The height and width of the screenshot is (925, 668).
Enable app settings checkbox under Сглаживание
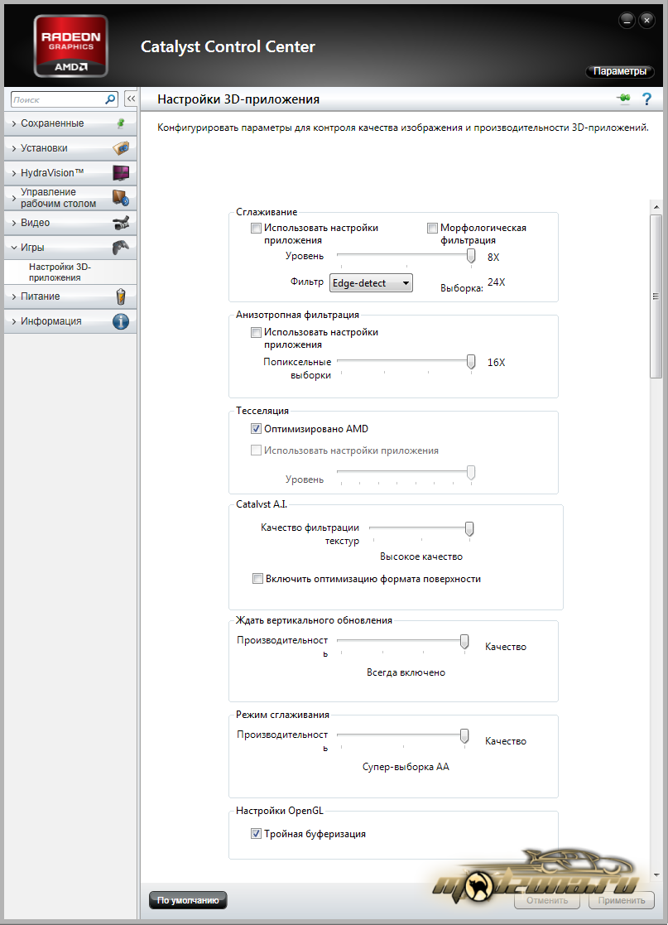click(256, 228)
